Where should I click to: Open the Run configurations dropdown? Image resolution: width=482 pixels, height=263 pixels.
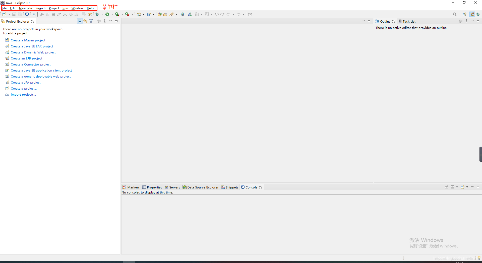pos(112,14)
